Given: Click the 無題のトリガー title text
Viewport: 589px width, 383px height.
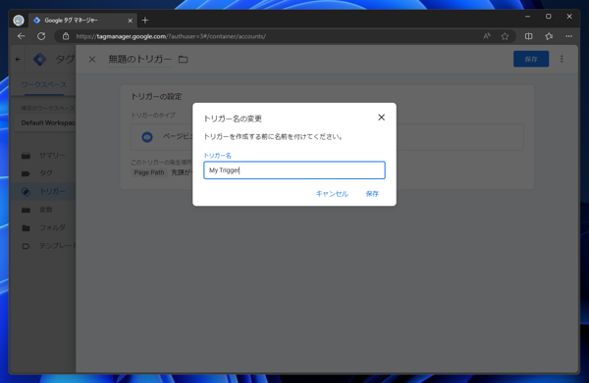Looking at the screenshot, I should tap(140, 59).
